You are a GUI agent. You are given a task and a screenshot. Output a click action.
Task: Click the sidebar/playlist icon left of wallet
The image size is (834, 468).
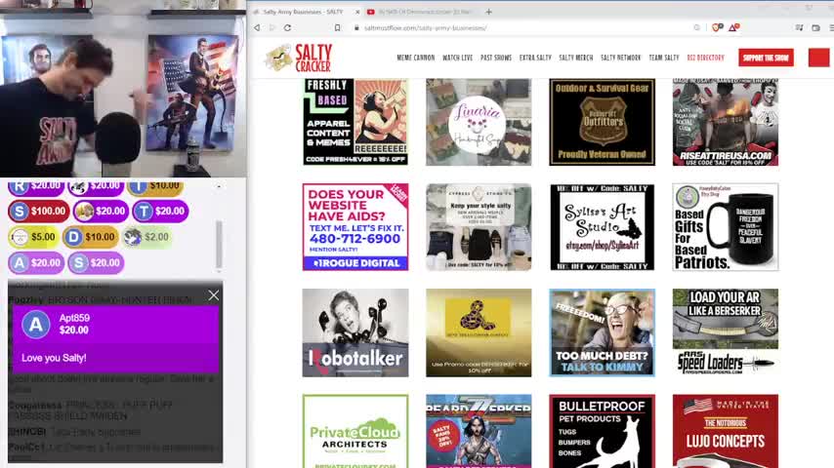click(x=800, y=27)
